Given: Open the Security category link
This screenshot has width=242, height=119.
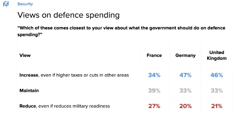Looking at the screenshot, I should pyautogui.click(x=25, y=4).
